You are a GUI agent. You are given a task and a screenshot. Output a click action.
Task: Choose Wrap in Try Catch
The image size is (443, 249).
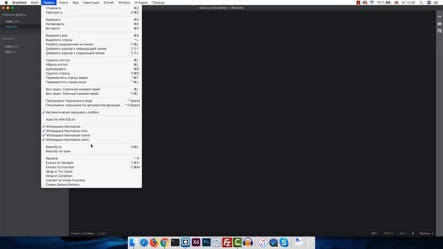[x=91, y=172]
